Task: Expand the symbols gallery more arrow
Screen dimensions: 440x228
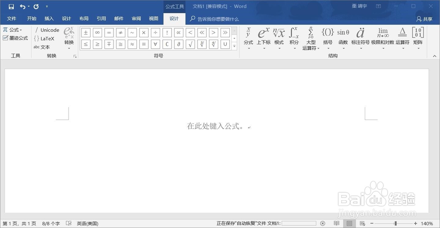Action: pos(235,46)
